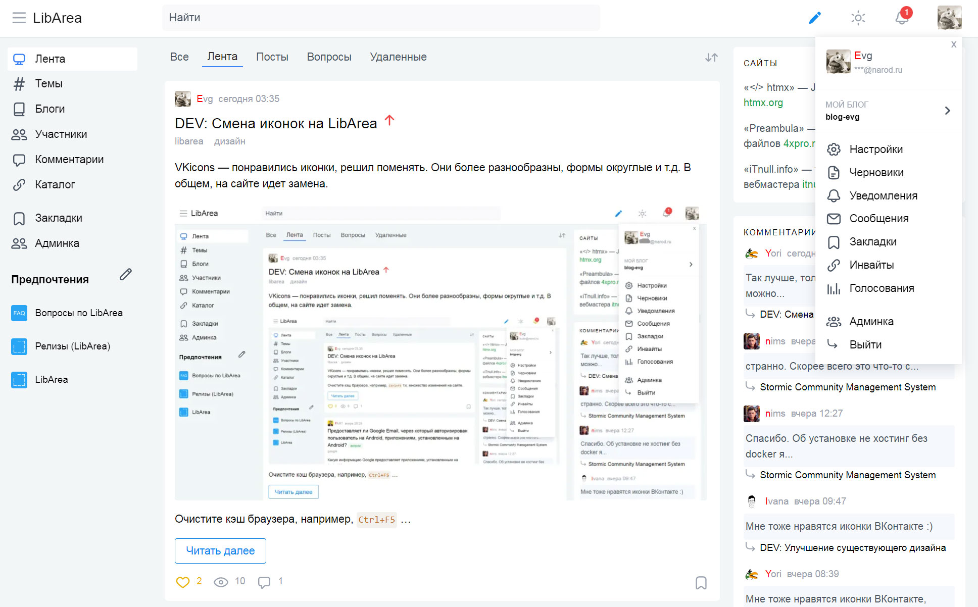The width and height of the screenshot is (978, 607).
Task: Click the pencil edit icon beside Предпочтения
Action: (125, 274)
